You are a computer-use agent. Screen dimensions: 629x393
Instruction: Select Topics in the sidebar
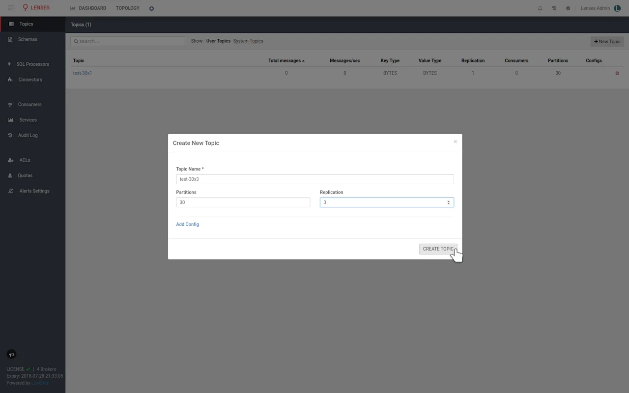pyautogui.click(x=32, y=24)
